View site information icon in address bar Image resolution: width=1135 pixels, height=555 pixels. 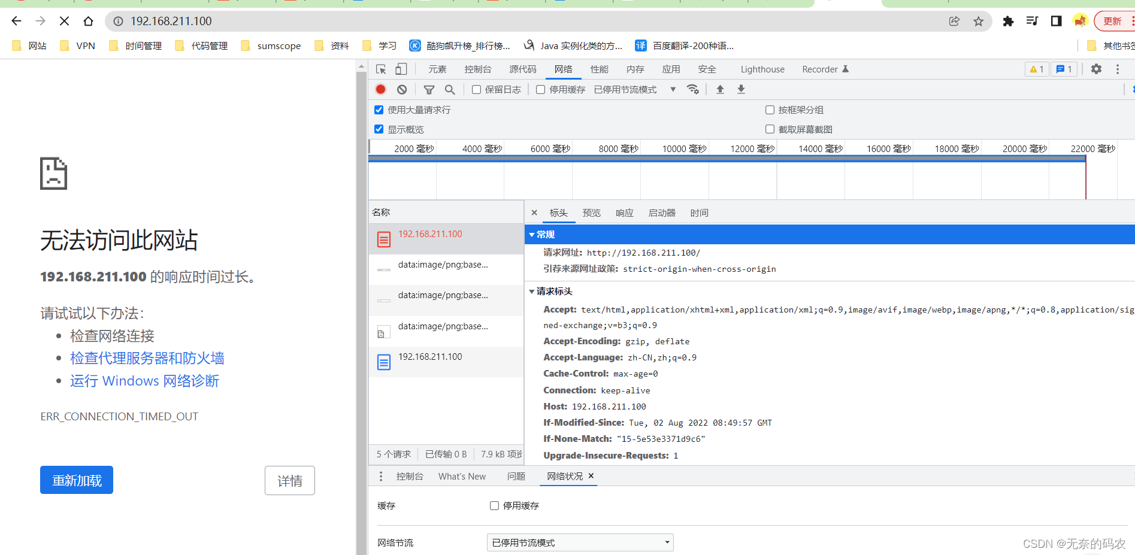tap(118, 21)
